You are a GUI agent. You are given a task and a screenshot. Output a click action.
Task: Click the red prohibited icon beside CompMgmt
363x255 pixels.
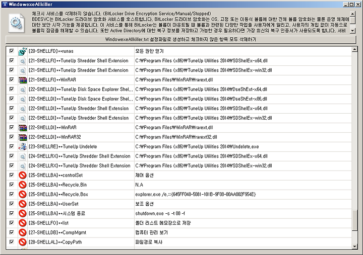click(23, 232)
